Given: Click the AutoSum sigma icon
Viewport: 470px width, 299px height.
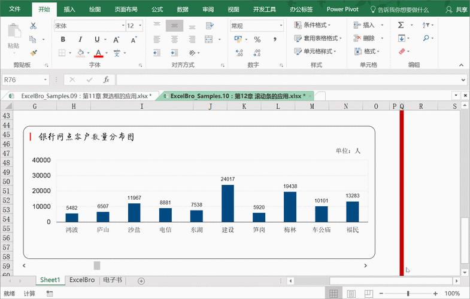Looking at the screenshot, I should pos(401,25).
